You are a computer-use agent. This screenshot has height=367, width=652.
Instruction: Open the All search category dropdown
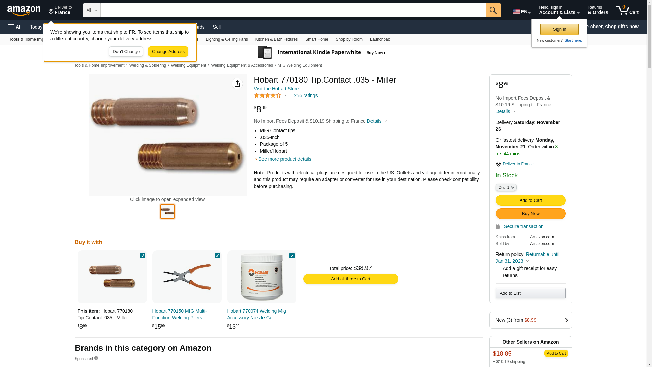click(x=92, y=10)
